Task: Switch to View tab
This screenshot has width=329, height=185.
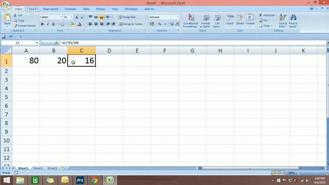Action: coord(115,9)
